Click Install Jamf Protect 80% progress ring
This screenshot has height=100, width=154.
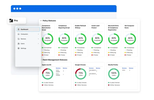coord(97,39)
